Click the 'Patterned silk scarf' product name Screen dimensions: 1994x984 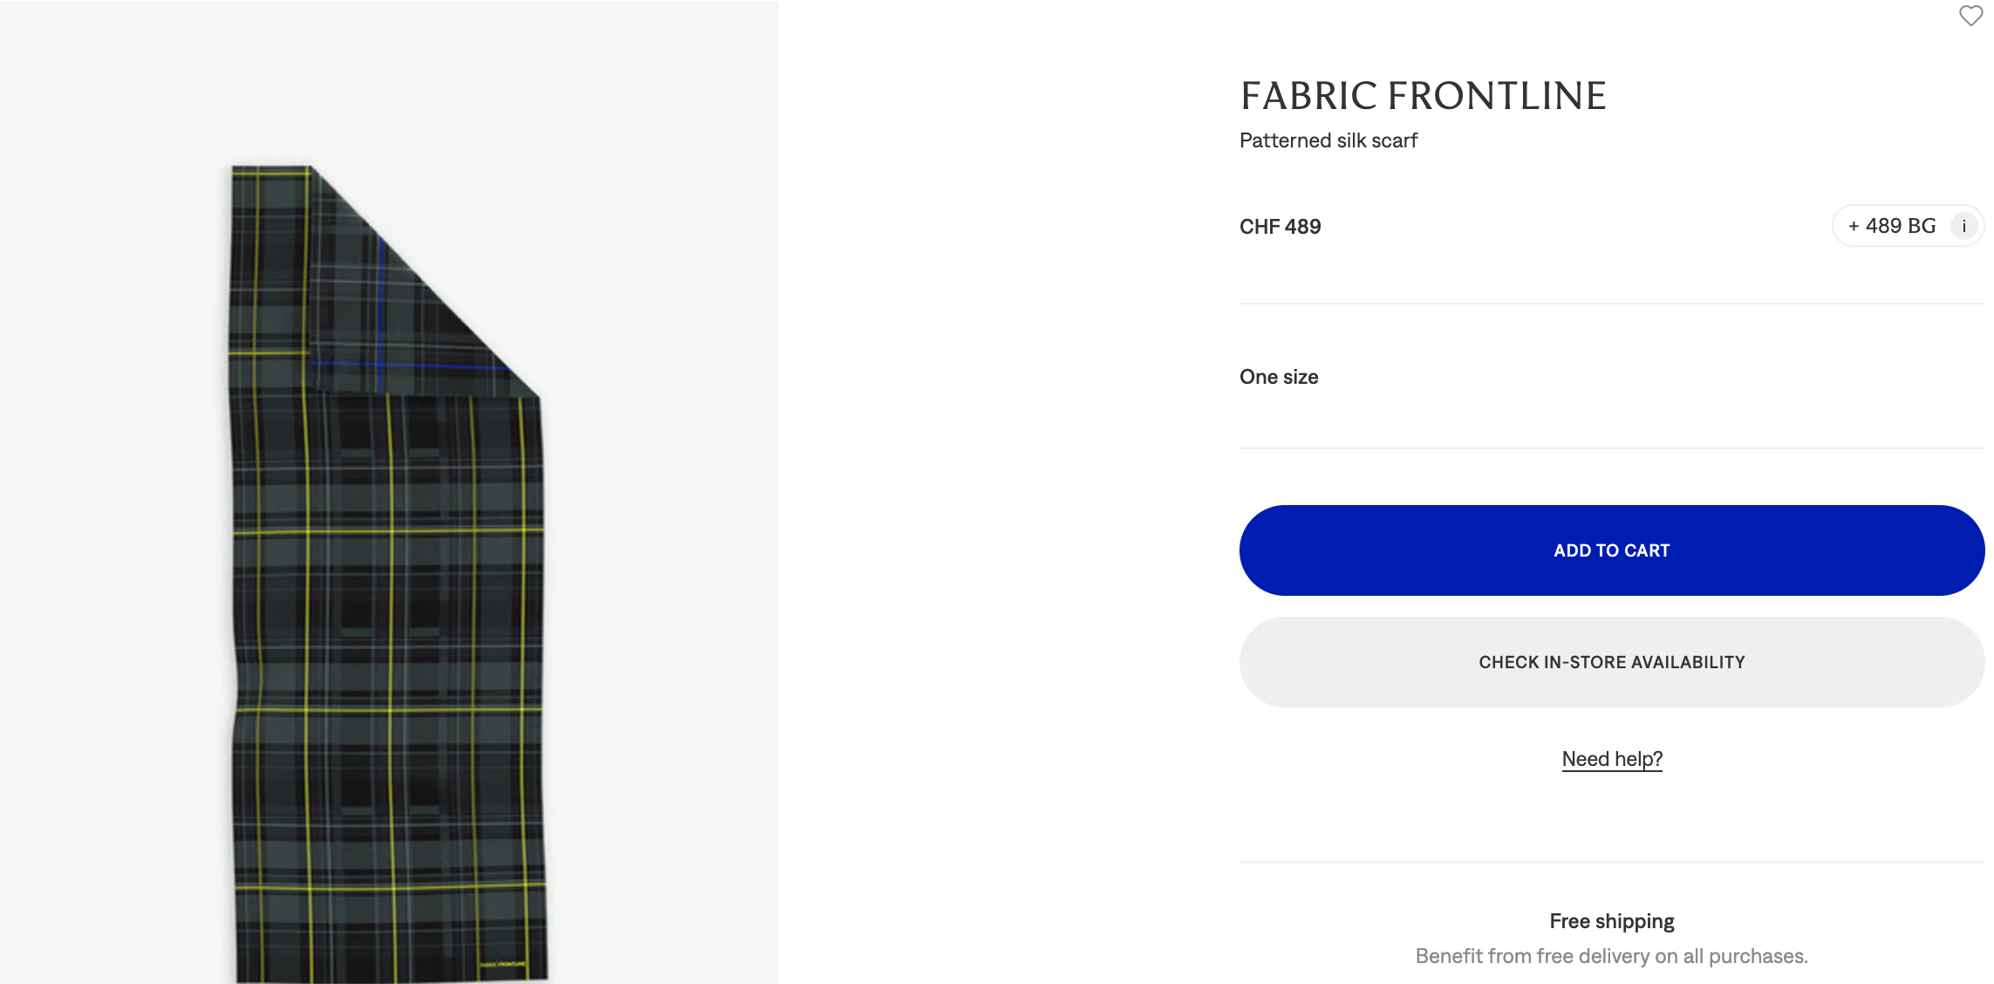(x=1328, y=140)
